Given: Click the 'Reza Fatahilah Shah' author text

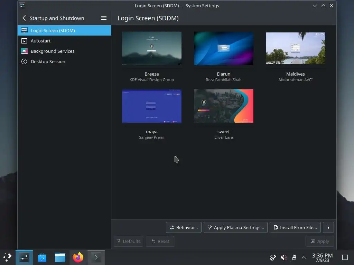Looking at the screenshot, I should pos(224,80).
